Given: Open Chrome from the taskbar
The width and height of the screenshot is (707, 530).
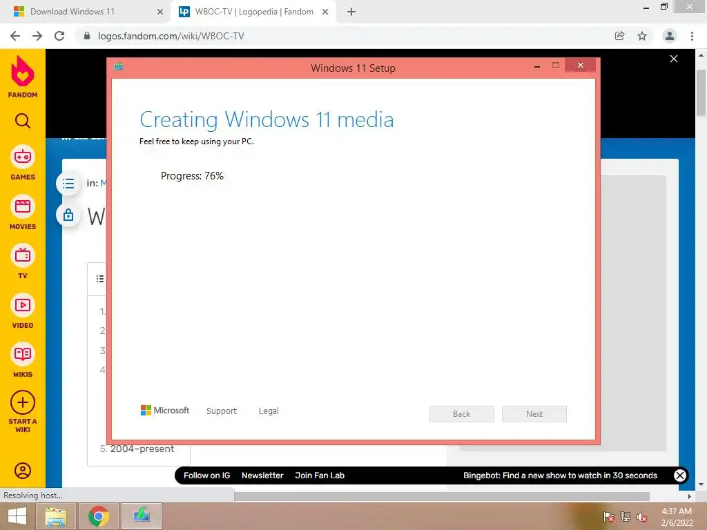Looking at the screenshot, I should click(99, 516).
